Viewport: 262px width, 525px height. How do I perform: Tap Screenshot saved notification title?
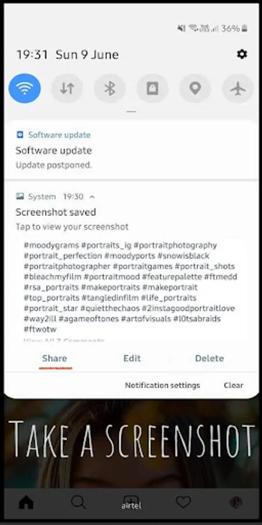(56, 212)
